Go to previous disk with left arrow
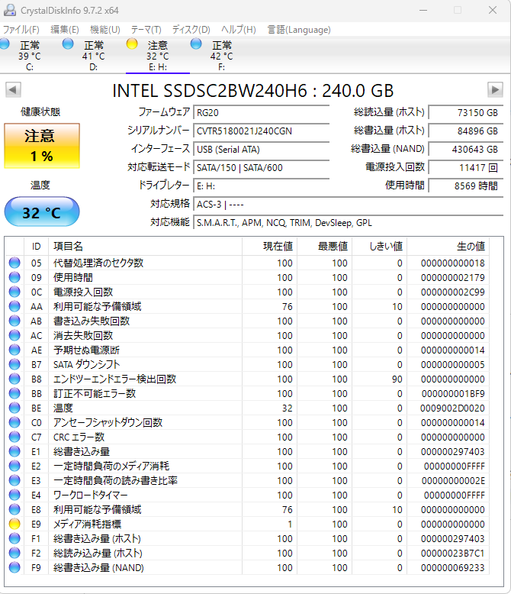This screenshot has width=511, height=594. point(13,90)
